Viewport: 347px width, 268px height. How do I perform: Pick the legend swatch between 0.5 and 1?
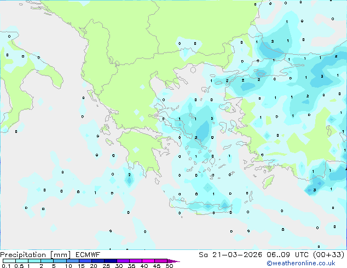pyautogui.click(x=22, y=261)
